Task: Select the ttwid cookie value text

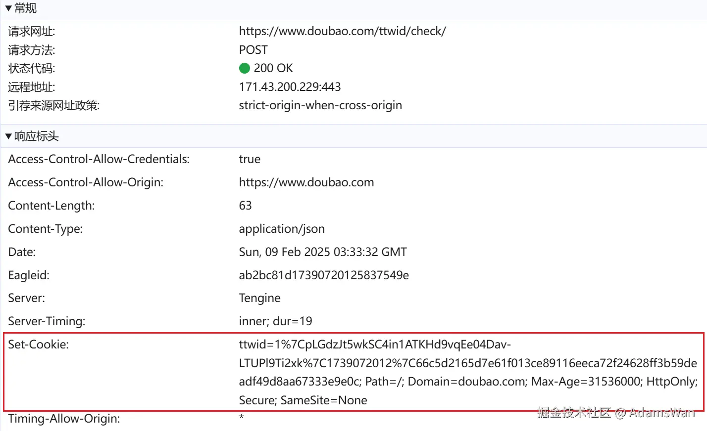Action: (x=468, y=372)
